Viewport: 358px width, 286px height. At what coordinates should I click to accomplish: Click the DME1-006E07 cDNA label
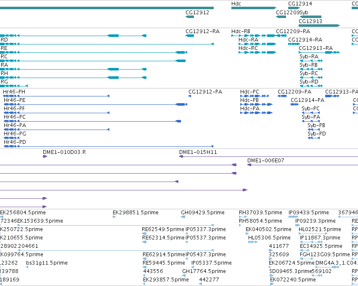coord(266,161)
